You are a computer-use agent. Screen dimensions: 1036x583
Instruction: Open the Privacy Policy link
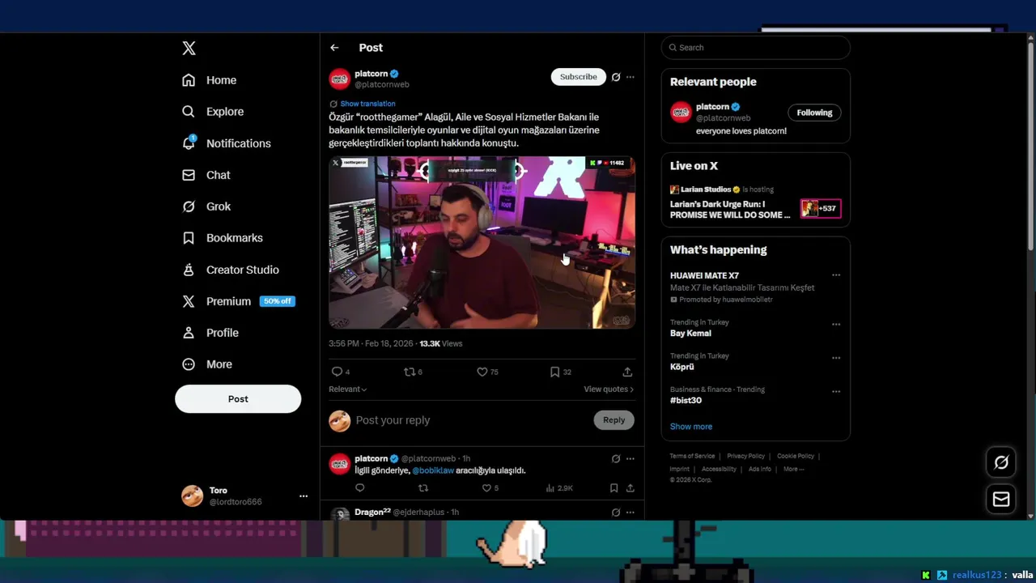pos(745,456)
